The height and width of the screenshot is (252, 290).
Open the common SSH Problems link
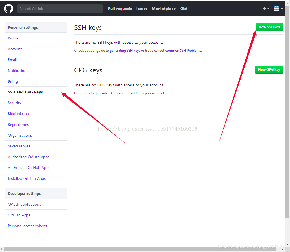(183, 51)
